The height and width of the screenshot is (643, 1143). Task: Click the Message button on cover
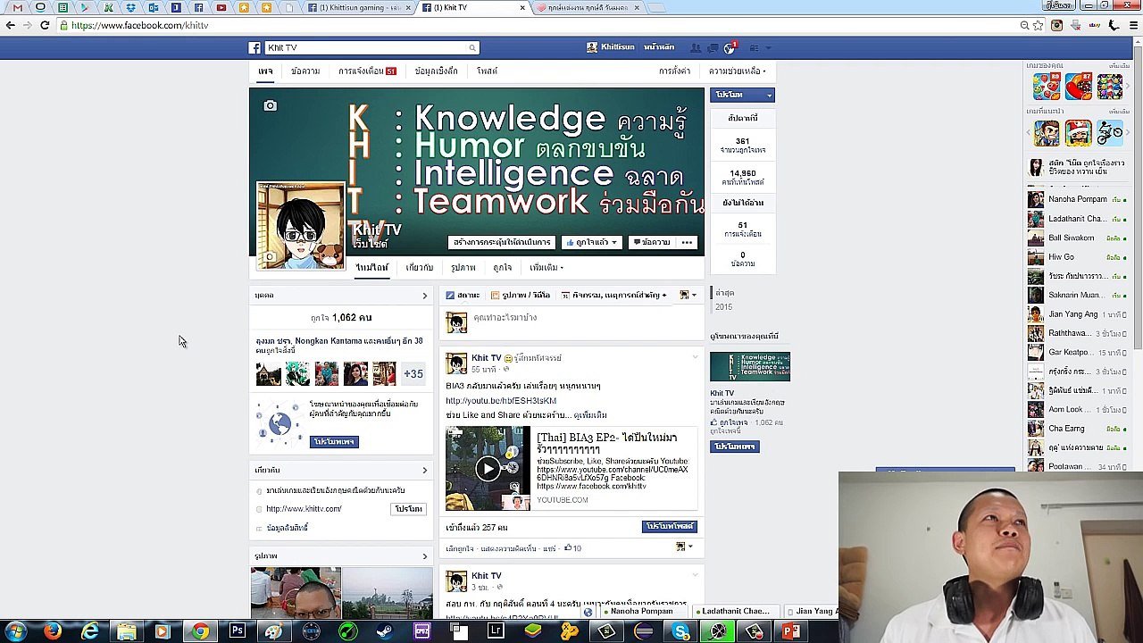click(651, 242)
